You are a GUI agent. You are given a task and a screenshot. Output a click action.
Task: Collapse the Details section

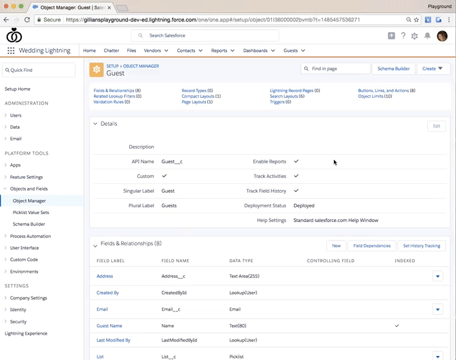pyautogui.click(x=95, y=124)
